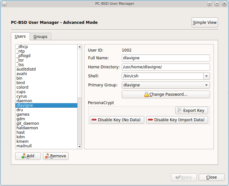Click user list scrollbar up arrow
Viewport: 229px width, 186px height.
[x=80, y=47]
